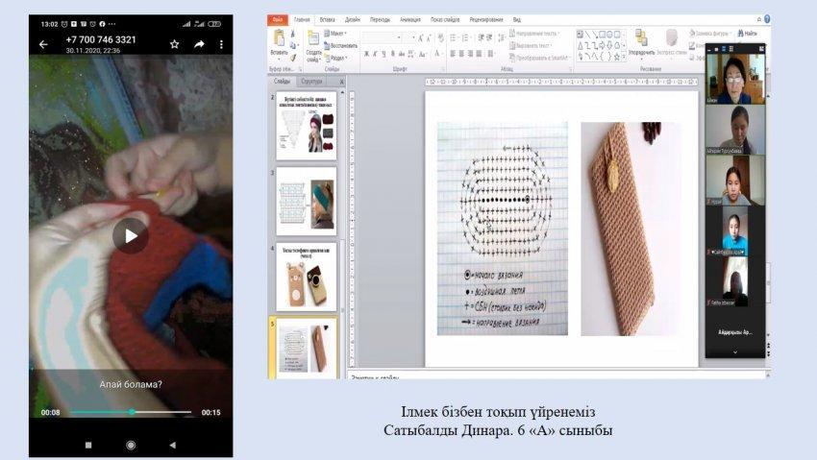
Task: Open the Макет layout dropdown
Action: click(335, 34)
